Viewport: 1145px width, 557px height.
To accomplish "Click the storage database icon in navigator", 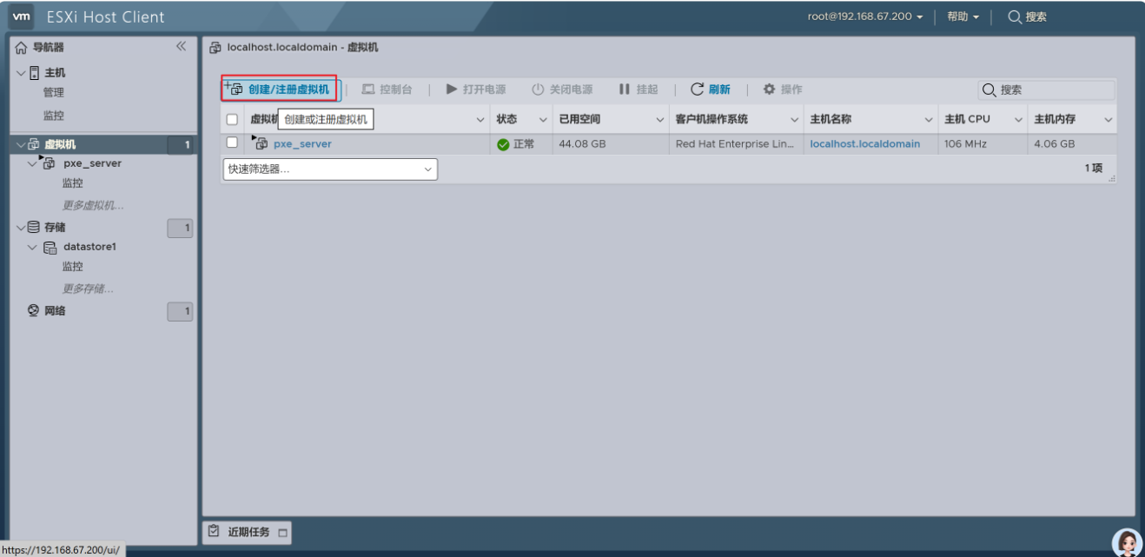I will (34, 228).
